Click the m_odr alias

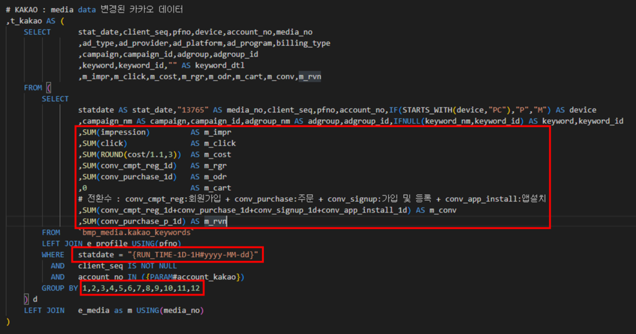pyautogui.click(x=216, y=177)
